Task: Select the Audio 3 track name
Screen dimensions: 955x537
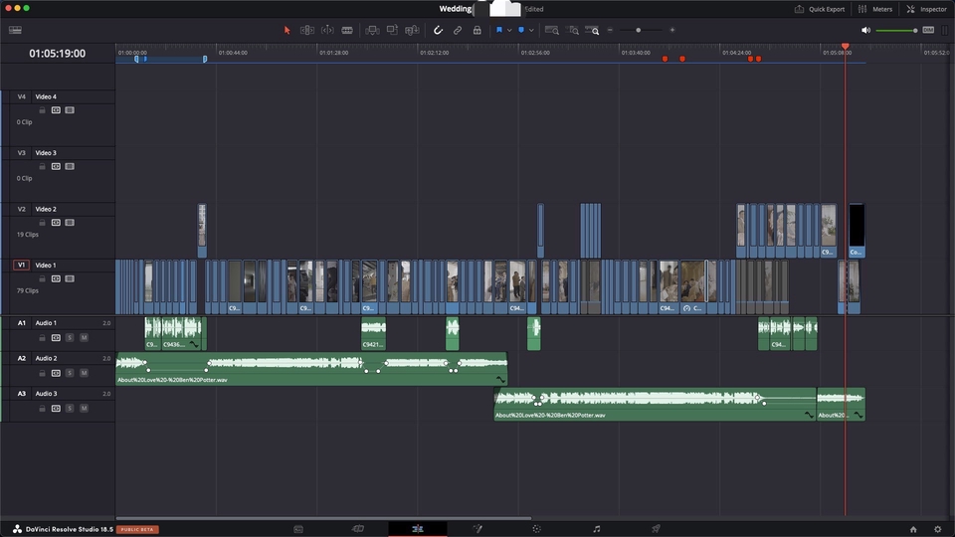Action: 47,394
